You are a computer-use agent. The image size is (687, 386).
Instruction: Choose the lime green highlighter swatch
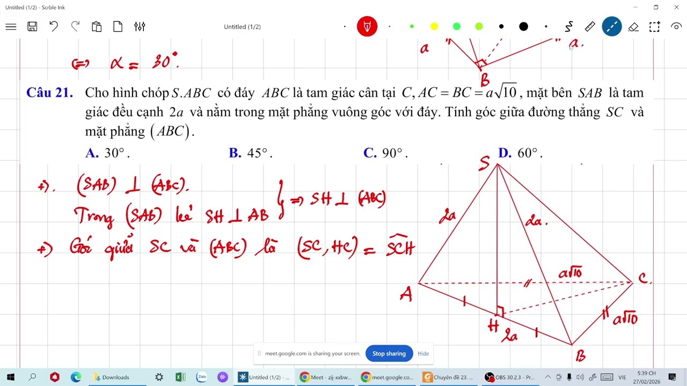[x=479, y=27]
